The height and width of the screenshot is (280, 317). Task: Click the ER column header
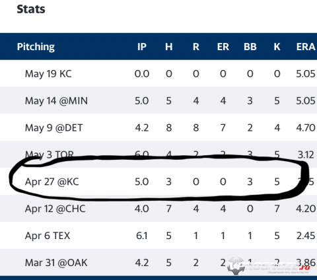[223, 47]
